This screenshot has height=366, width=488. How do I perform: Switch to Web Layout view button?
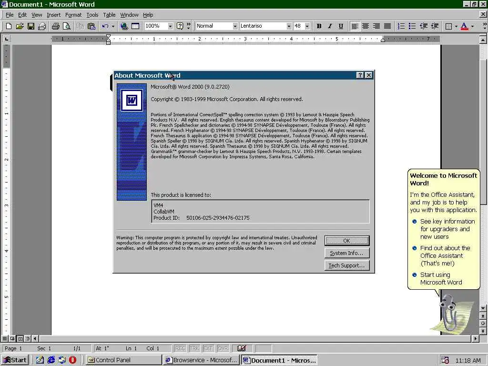(12, 338)
